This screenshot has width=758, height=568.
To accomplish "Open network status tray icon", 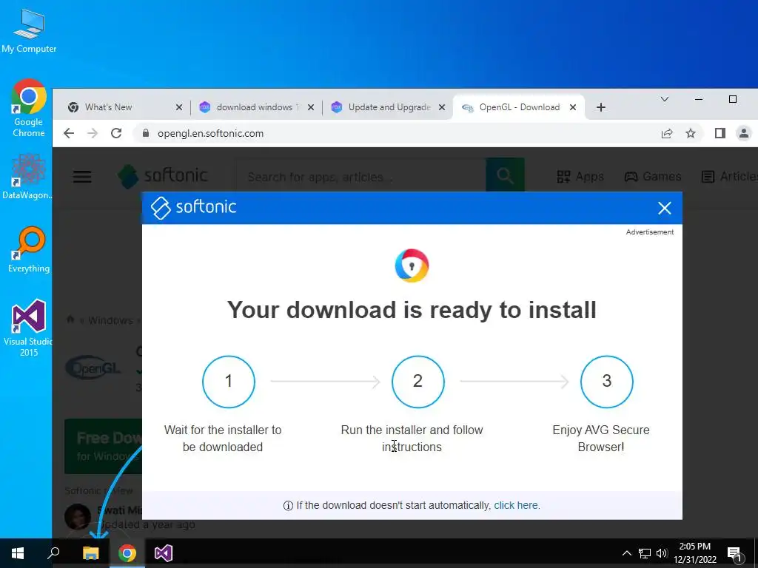I will 645,553.
